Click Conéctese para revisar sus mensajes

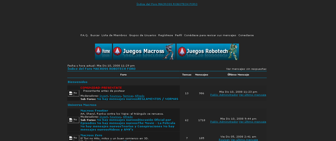point(210,35)
